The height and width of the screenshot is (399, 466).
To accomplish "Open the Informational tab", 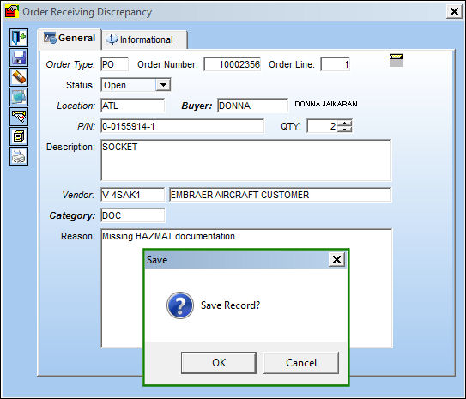I will (144, 39).
